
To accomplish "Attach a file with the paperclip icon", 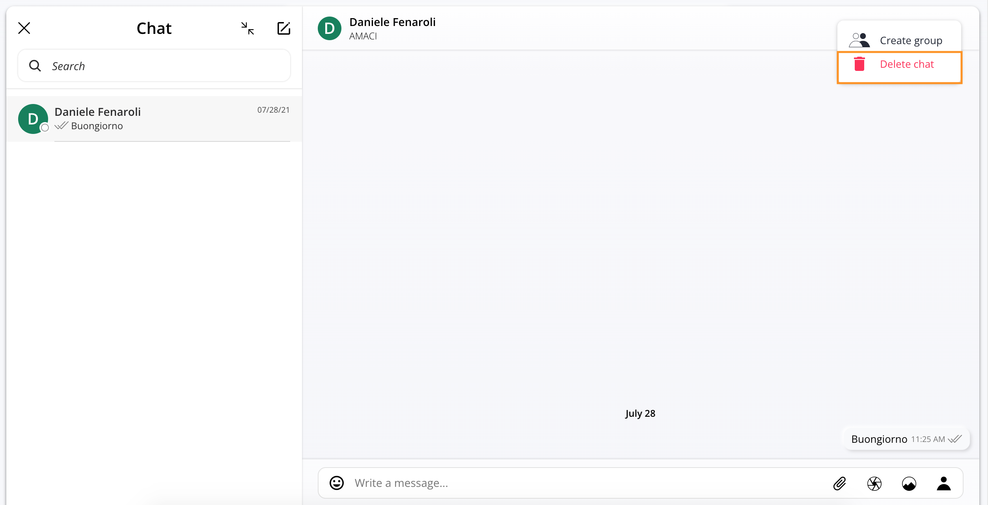I will click(840, 483).
